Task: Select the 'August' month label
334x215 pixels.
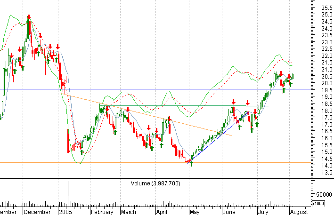Action: 299,212
